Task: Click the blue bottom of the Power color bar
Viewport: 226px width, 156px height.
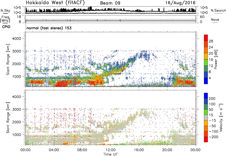Action: pyautogui.click(x=206, y=81)
